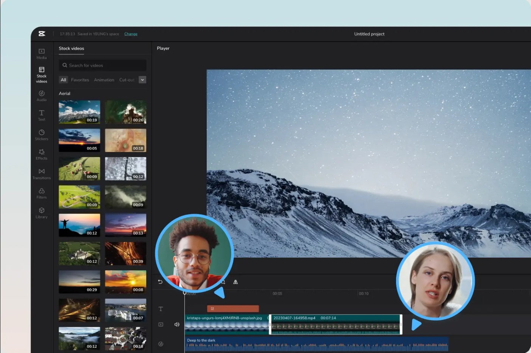The width and height of the screenshot is (531, 353).
Task: Select the sunset 00:05 thumbnail
Action: [79, 140]
